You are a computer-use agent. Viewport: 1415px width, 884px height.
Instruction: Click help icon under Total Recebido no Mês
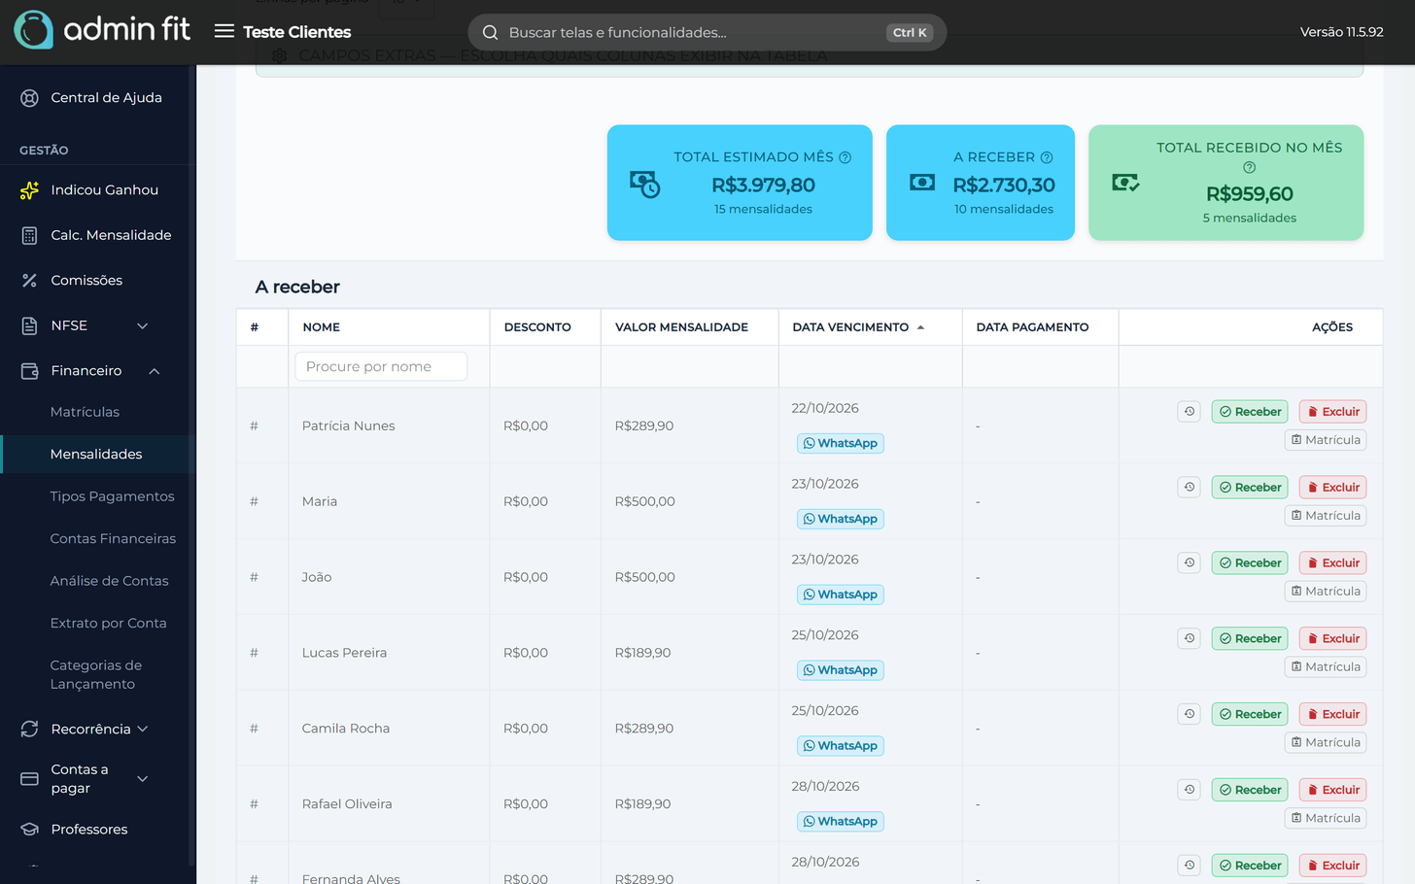(x=1250, y=167)
